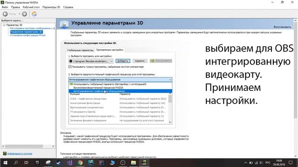Open Steam from taskbar
The width and height of the screenshot is (298, 167).
coord(59,163)
